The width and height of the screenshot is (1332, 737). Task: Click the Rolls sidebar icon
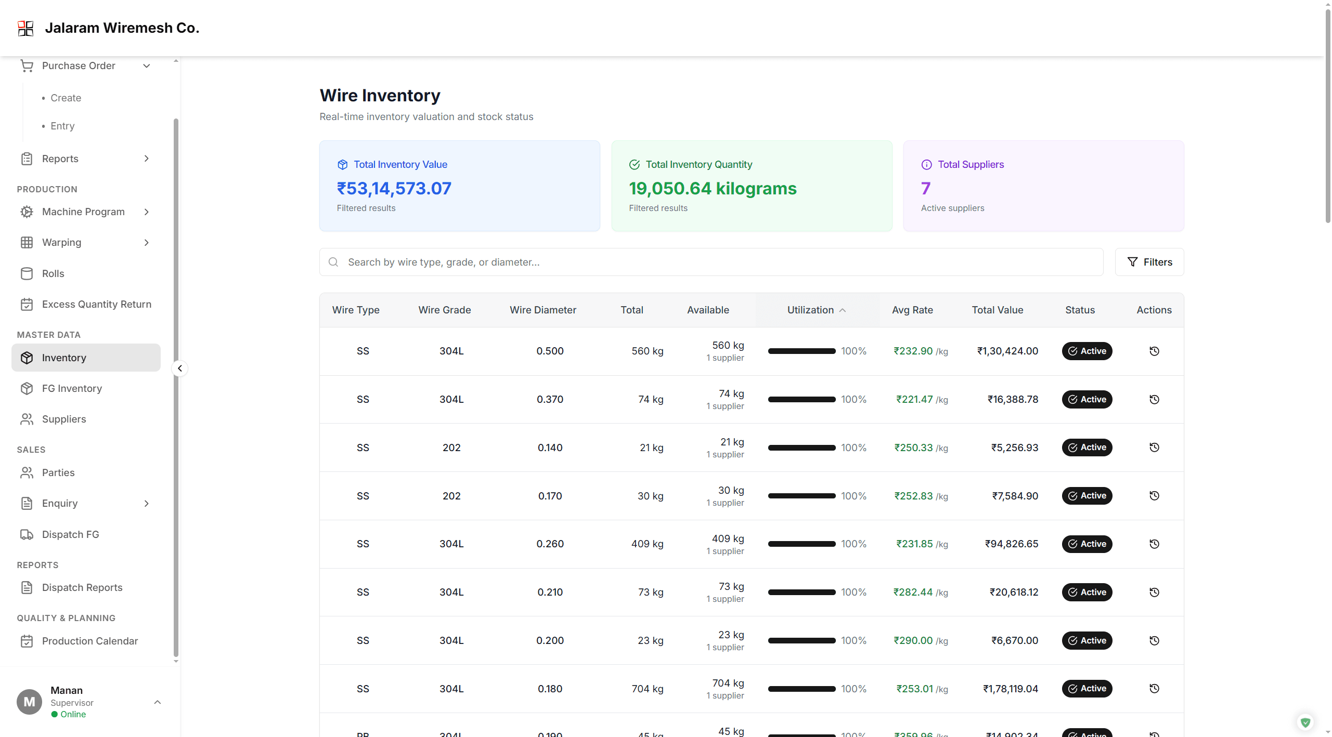pyautogui.click(x=27, y=273)
